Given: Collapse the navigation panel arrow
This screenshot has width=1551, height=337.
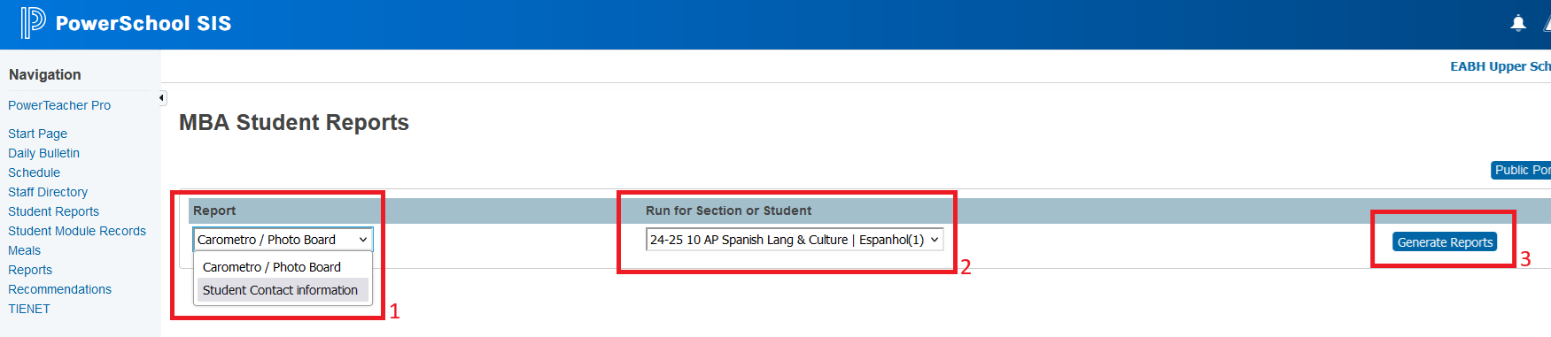Looking at the screenshot, I should tap(162, 98).
